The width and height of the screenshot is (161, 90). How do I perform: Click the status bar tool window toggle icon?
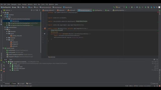pos(2,86)
